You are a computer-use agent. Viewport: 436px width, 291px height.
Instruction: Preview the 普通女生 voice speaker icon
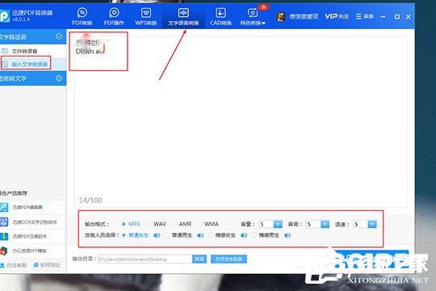(157, 235)
